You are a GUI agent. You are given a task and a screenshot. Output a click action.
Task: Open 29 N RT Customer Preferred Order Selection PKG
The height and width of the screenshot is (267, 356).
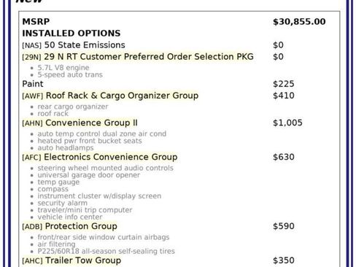tap(149, 57)
